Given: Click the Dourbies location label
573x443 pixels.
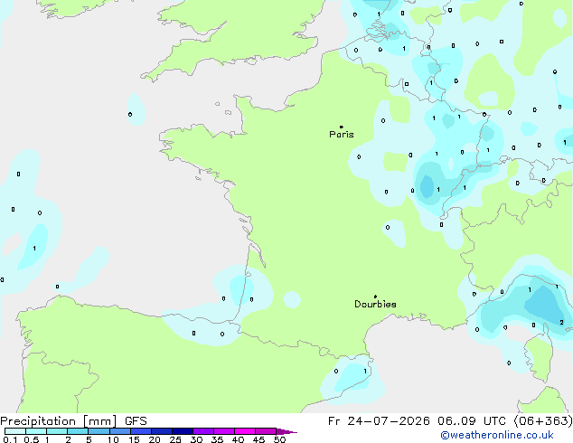Looking at the screenshot, I should tap(375, 304).
